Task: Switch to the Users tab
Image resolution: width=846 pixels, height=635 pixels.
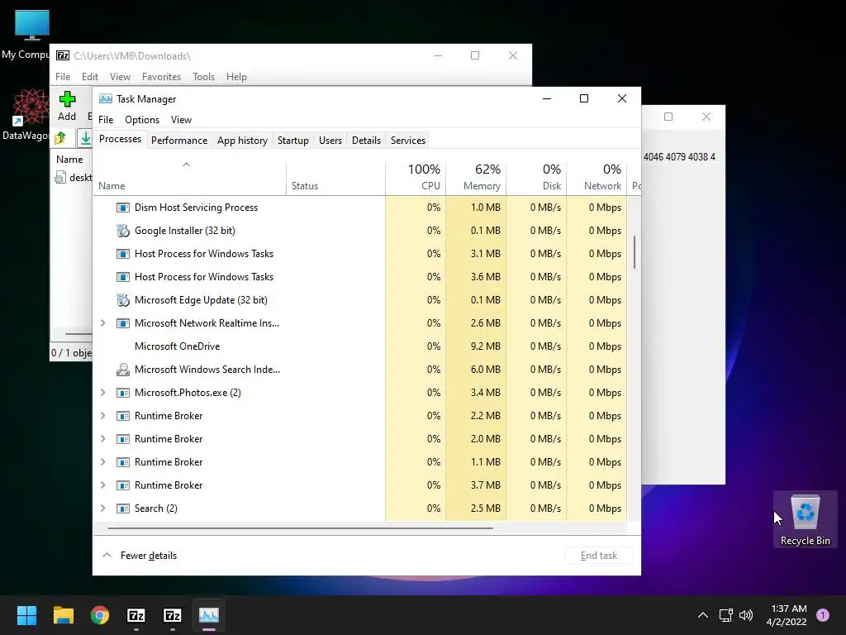Action: pyautogui.click(x=330, y=141)
